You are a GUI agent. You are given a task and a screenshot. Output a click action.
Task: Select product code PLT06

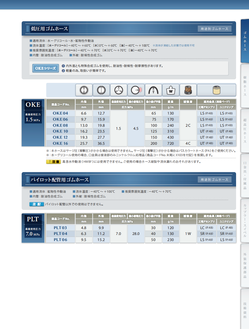click(x=60, y=240)
